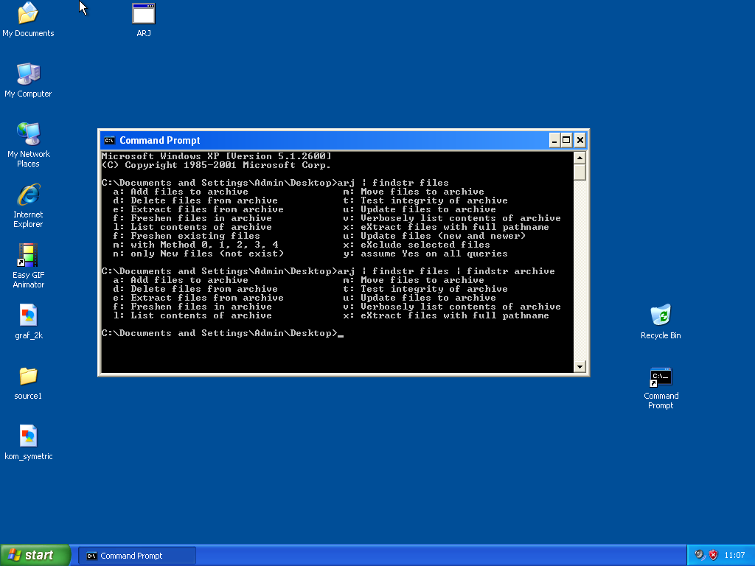Click 'y: assume Yes on all queries' text
Viewport: 755px width, 566px height.
click(x=425, y=254)
